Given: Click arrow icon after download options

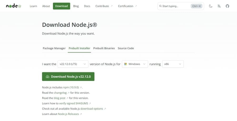Looking at the screenshot, I should point(105,109).
